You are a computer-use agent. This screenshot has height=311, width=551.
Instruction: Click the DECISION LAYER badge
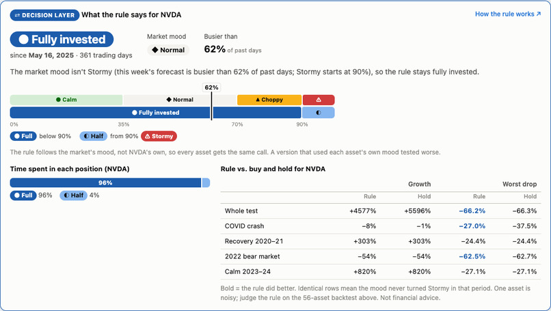tap(44, 15)
